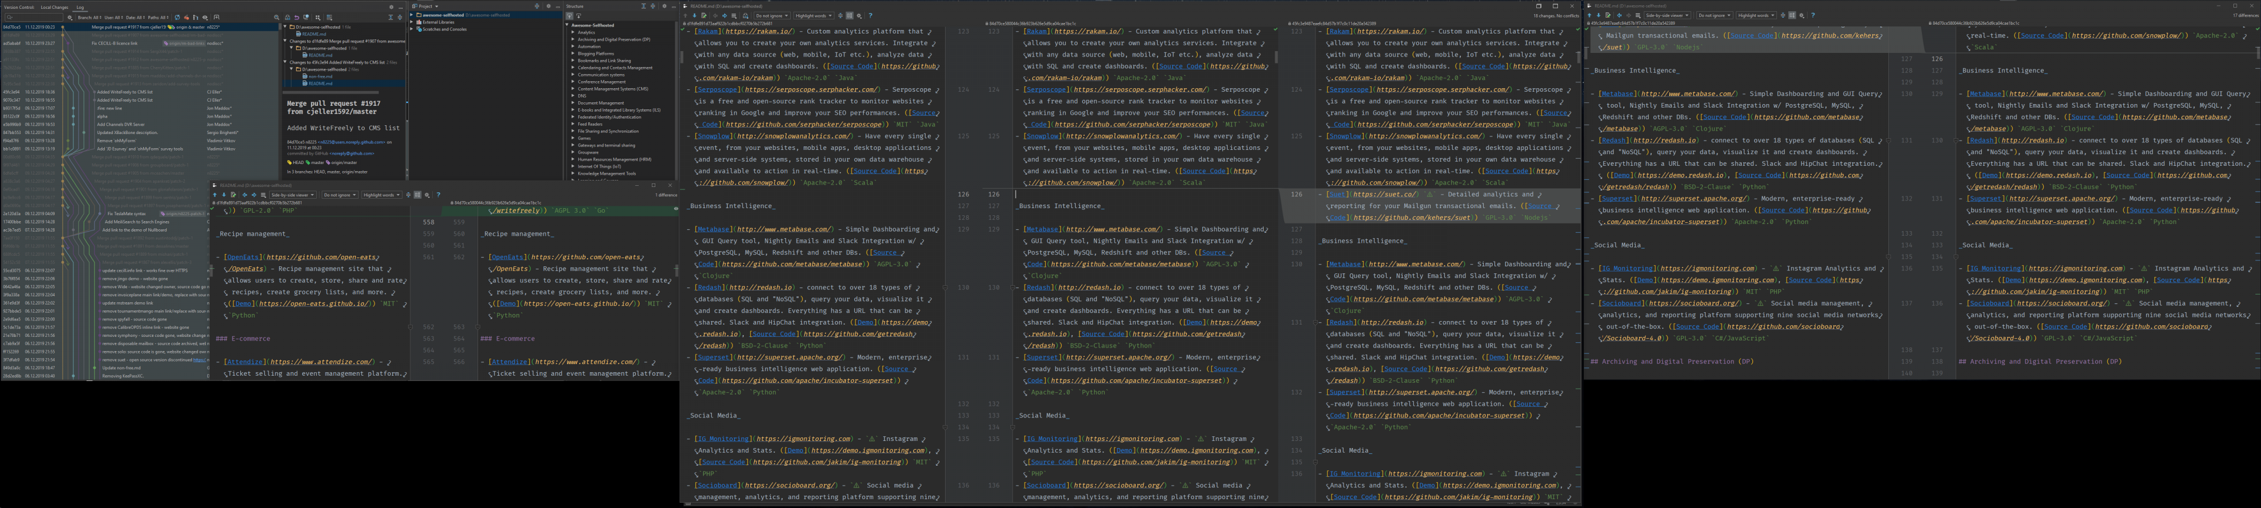Toggle synchronized scrolling in 1-difference window

(x=418, y=195)
